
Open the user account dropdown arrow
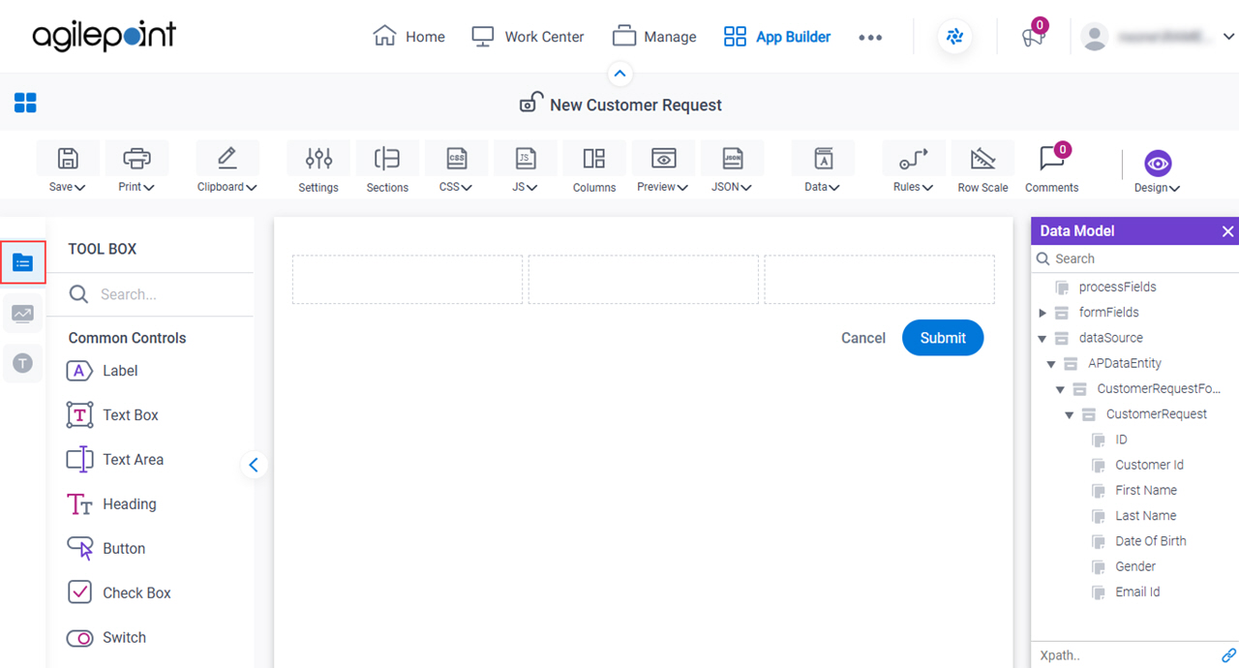tap(1228, 37)
